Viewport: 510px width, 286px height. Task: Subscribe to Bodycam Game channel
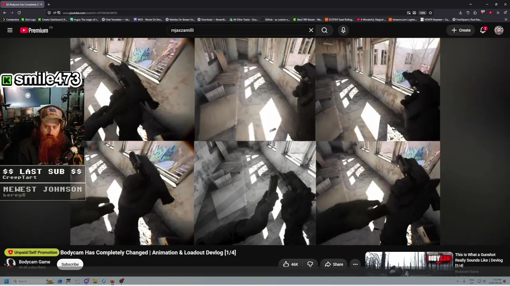coord(70,264)
